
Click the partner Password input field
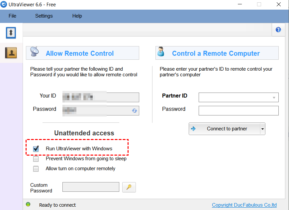[239, 110]
